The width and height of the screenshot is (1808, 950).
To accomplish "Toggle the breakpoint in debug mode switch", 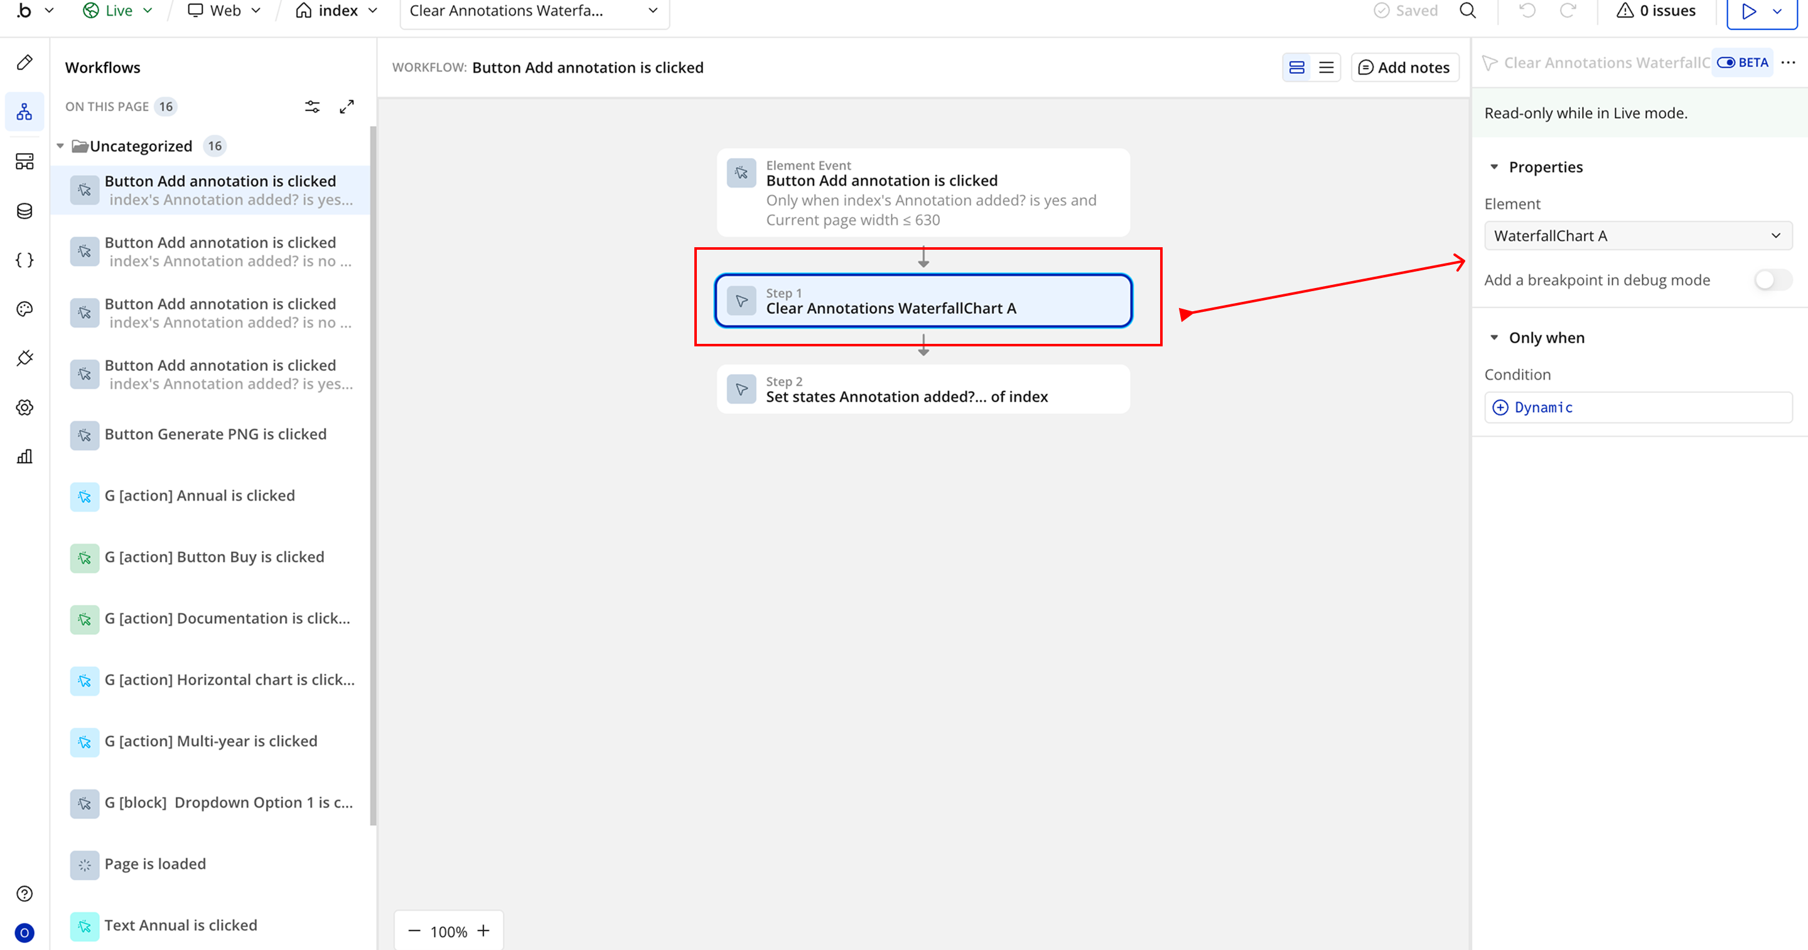I will (x=1772, y=280).
